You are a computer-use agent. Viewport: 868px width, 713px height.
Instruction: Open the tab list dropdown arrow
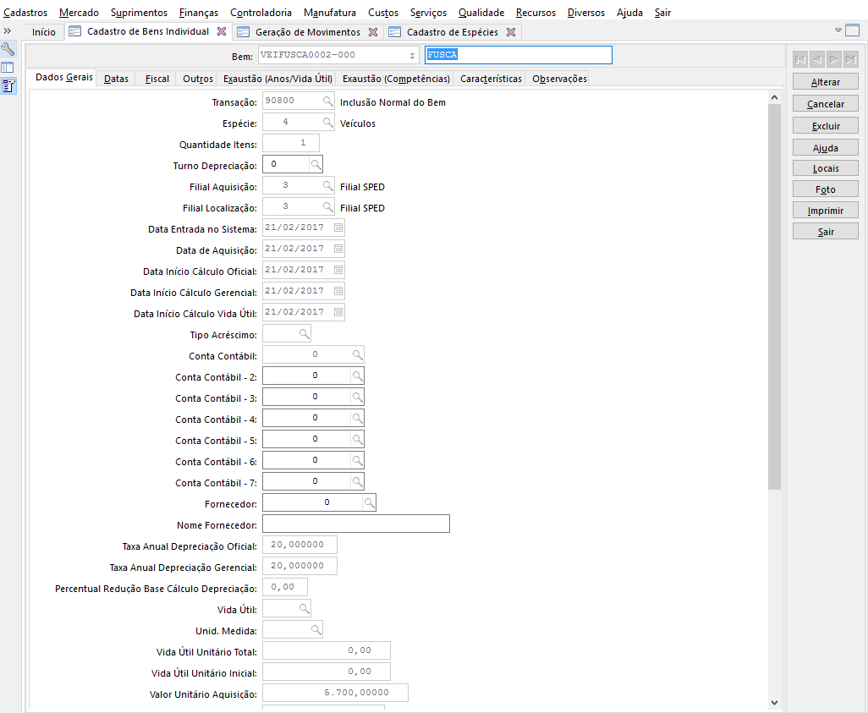click(x=838, y=30)
